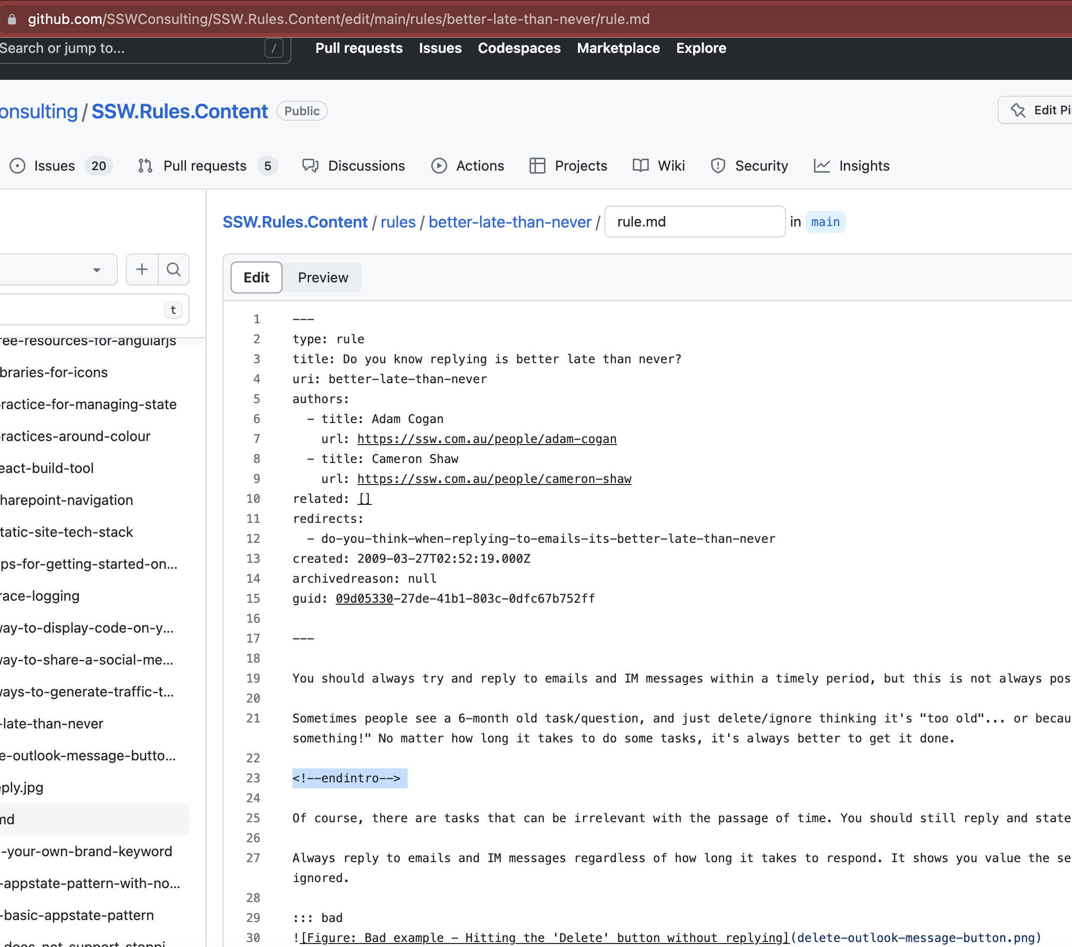1072x947 pixels.
Task: Click SSW.Rules.Content in the file breadcrumb
Action: pos(295,222)
